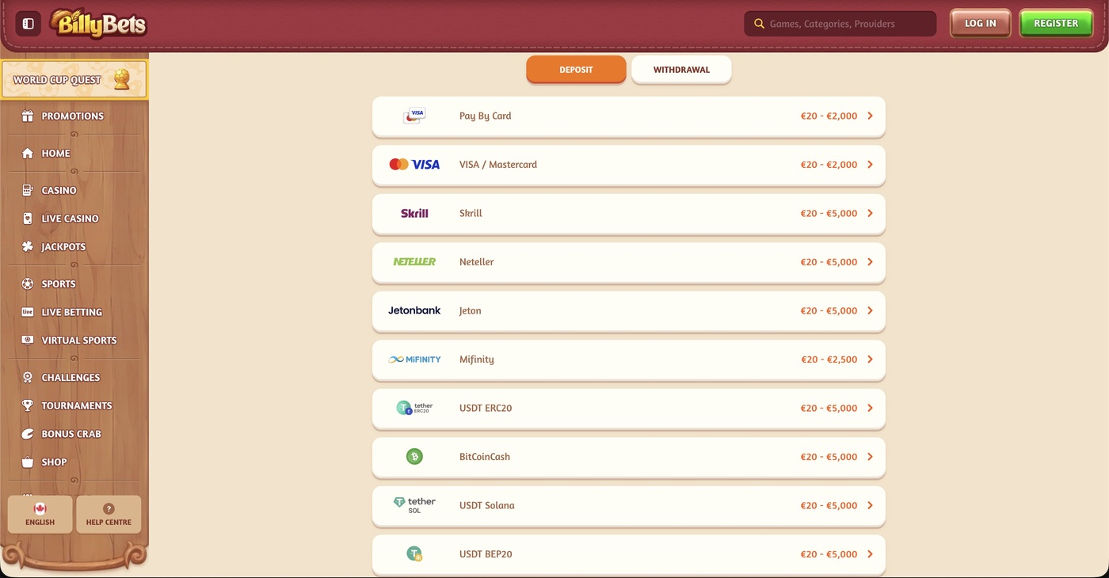
Task: Click the Sports soccer ball icon
Action: (28, 284)
